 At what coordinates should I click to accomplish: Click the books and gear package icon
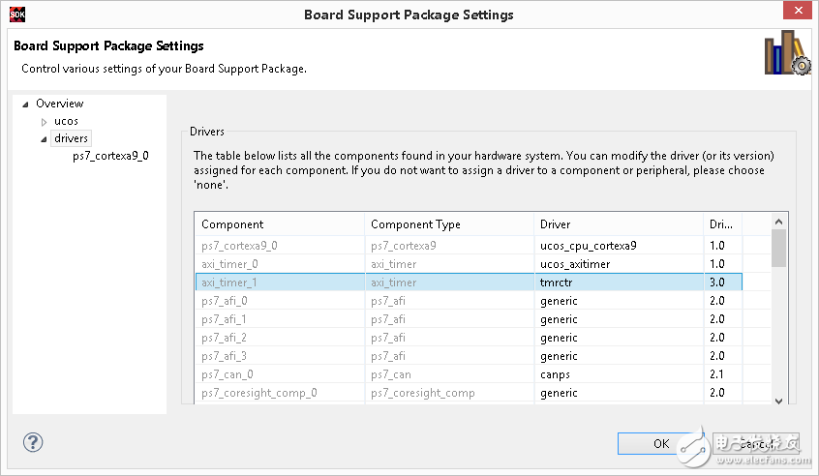786,54
